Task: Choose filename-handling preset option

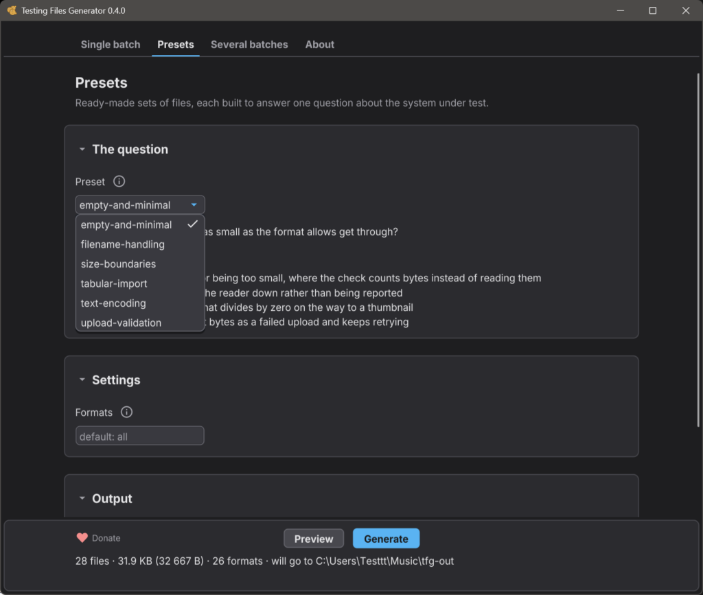Action: tap(140, 244)
